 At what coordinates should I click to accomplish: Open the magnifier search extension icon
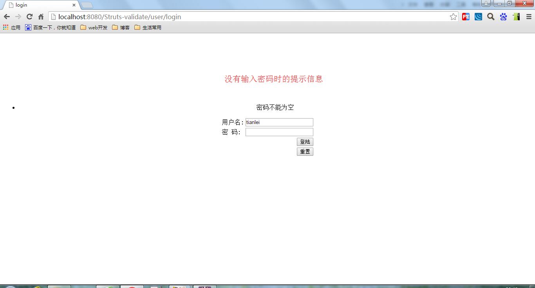coord(491,17)
